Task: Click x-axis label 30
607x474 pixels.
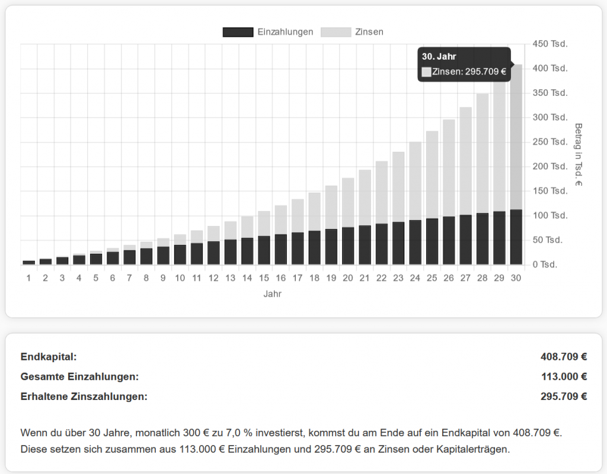Action: (516, 278)
